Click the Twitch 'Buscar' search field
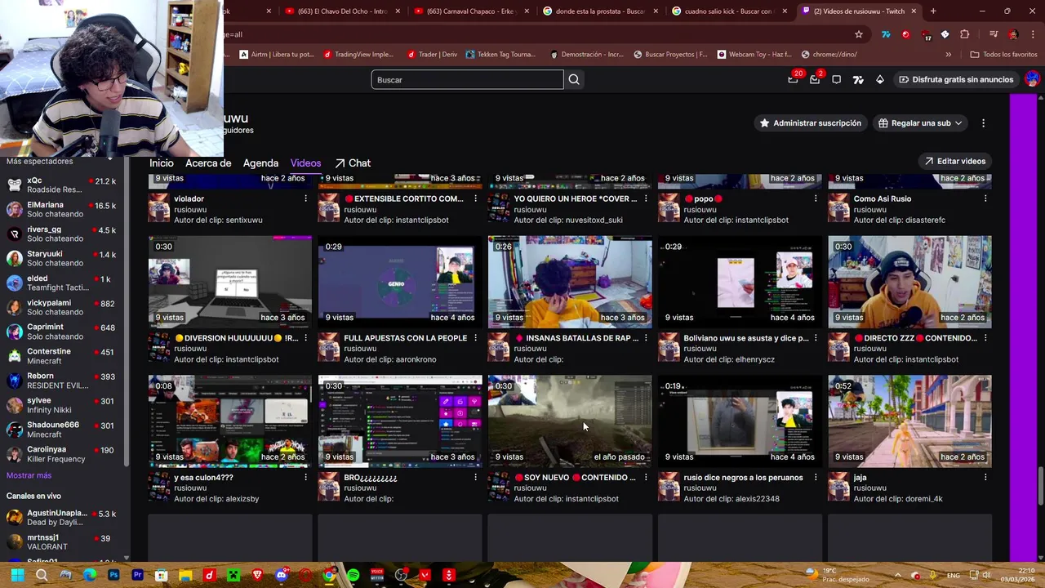The width and height of the screenshot is (1045, 588). click(467, 79)
